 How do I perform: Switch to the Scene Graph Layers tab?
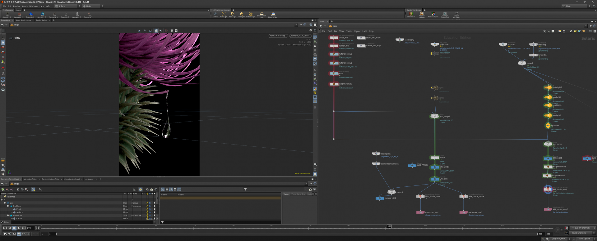click(x=23, y=20)
